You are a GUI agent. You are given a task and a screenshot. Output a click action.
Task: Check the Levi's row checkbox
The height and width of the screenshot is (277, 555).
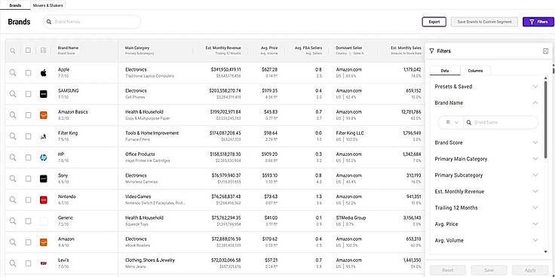pyautogui.click(x=28, y=263)
